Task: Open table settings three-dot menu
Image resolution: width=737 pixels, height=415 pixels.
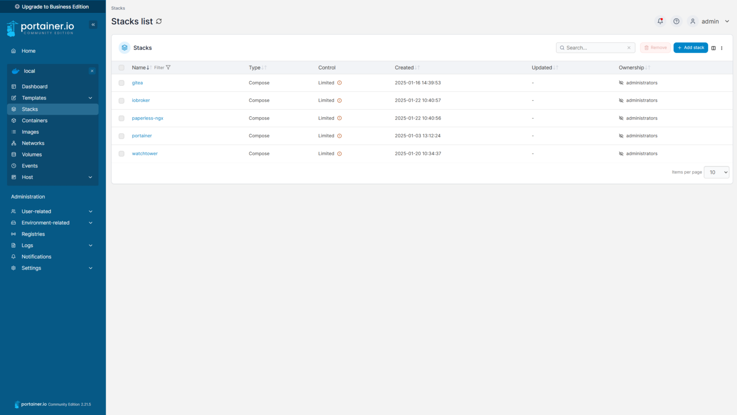Action: (x=722, y=48)
